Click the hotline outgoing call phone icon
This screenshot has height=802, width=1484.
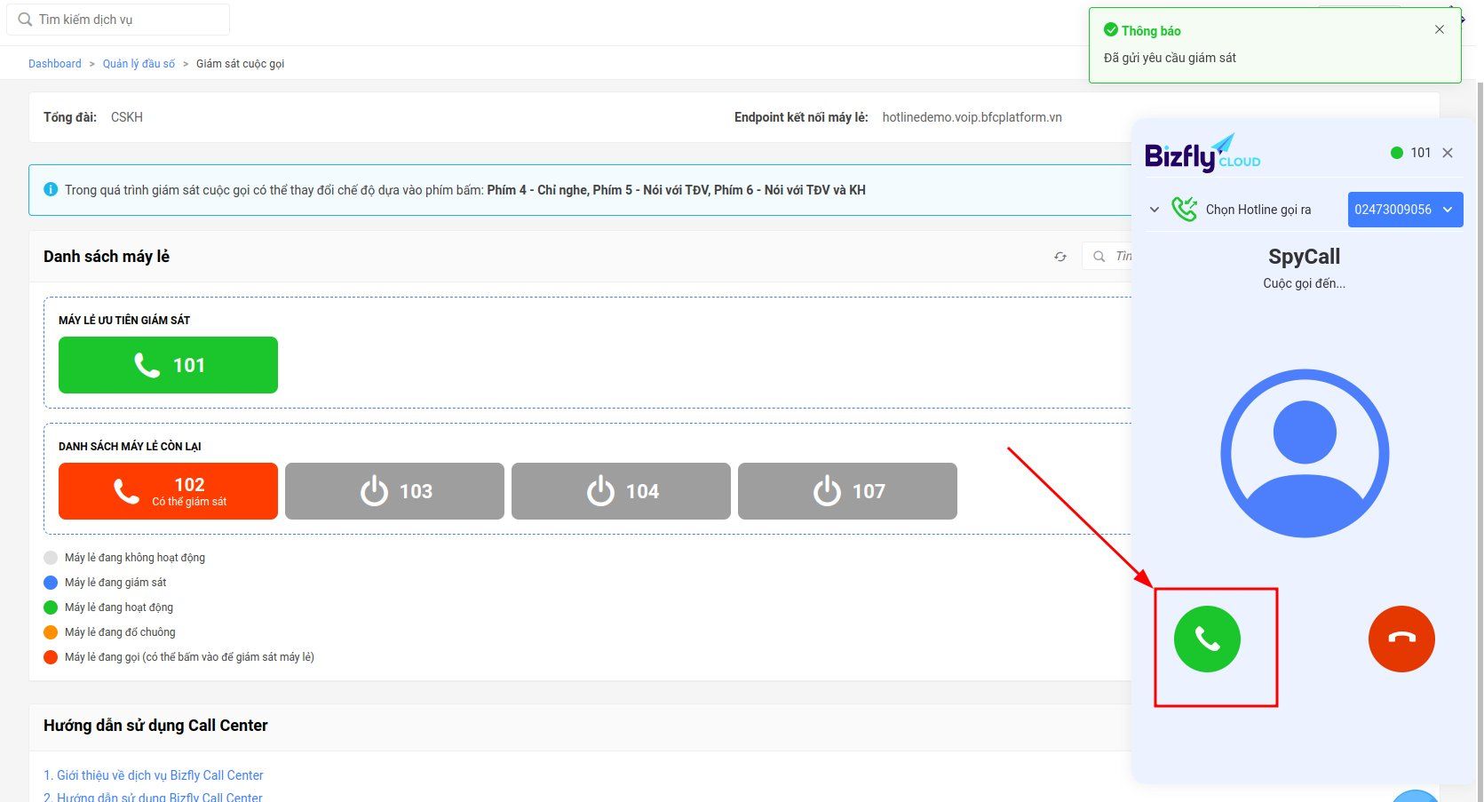(x=1184, y=210)
